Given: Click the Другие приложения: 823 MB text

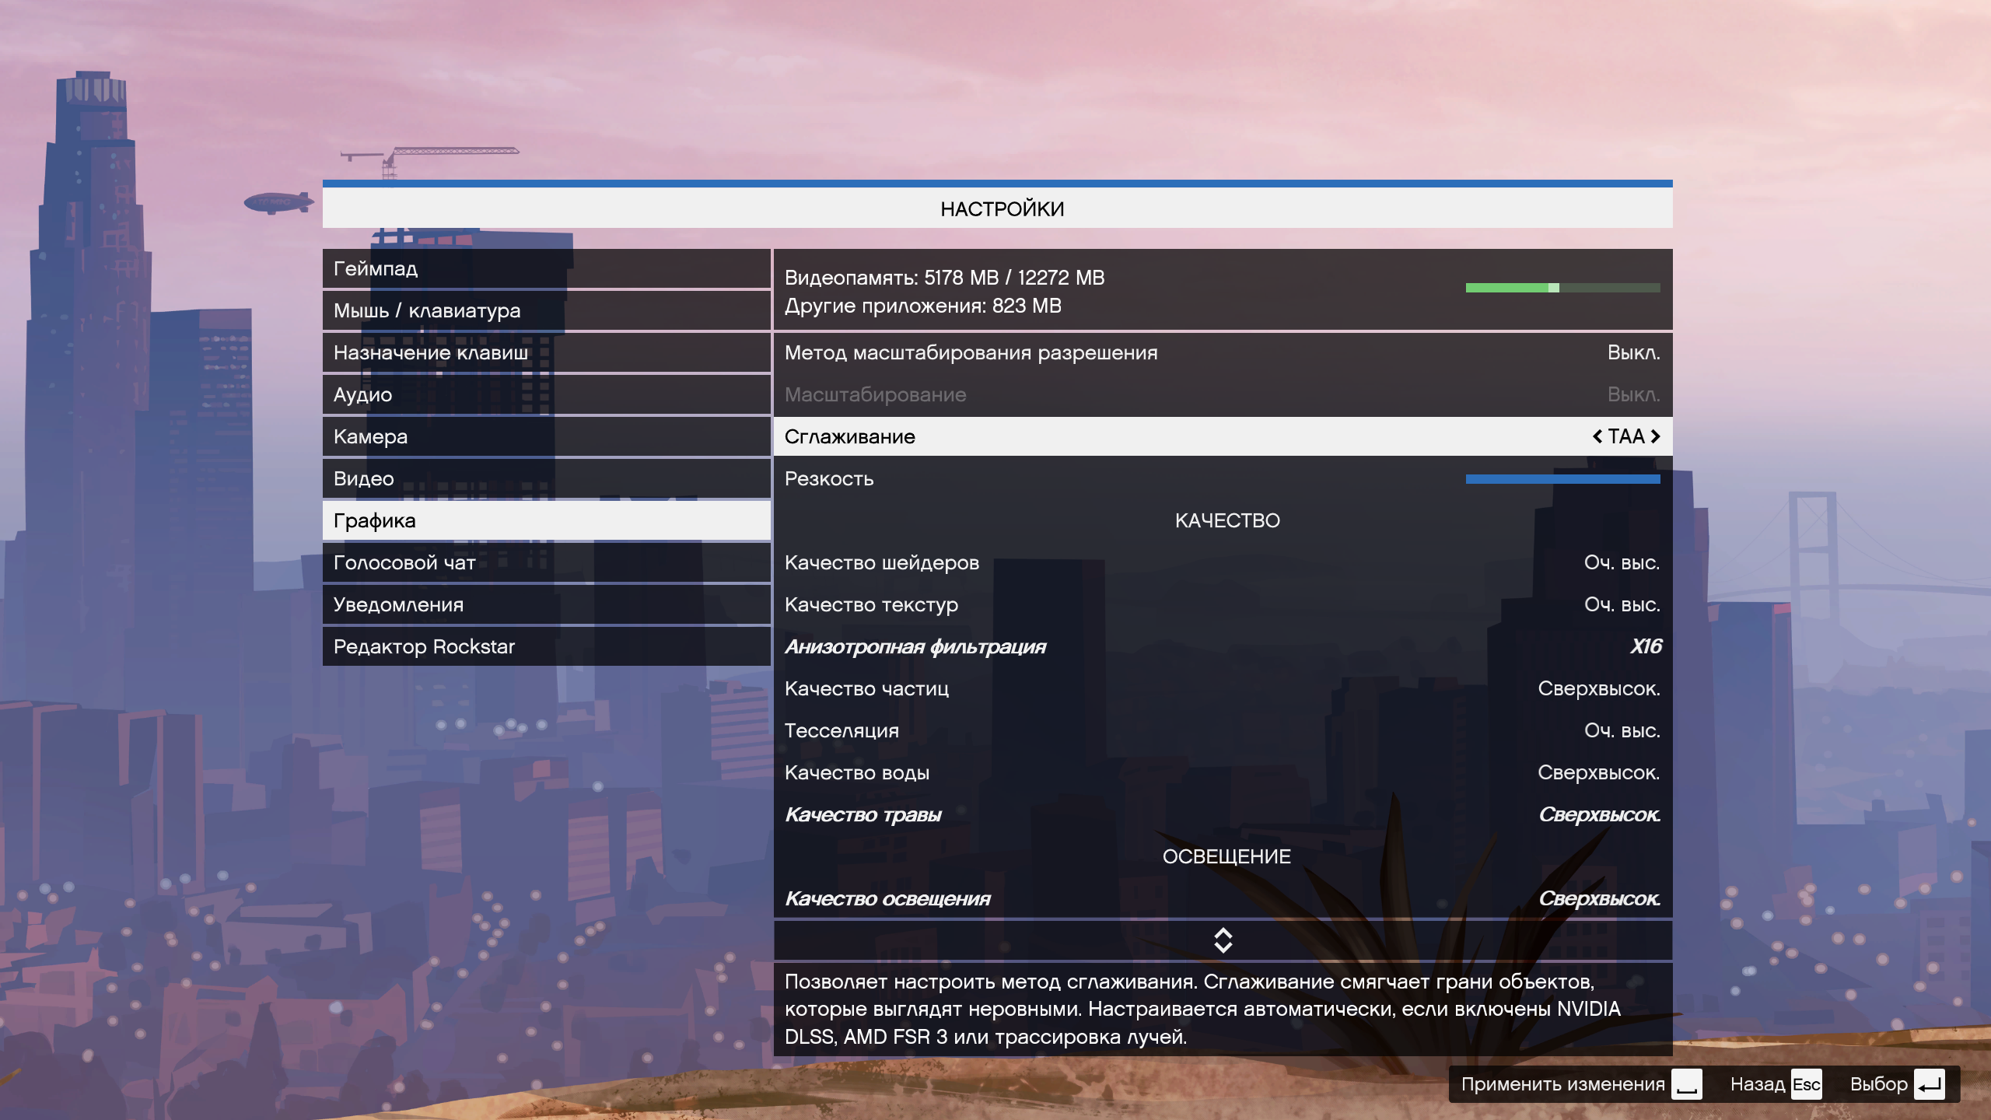Looking at the screenshot, I should point(923,306).
